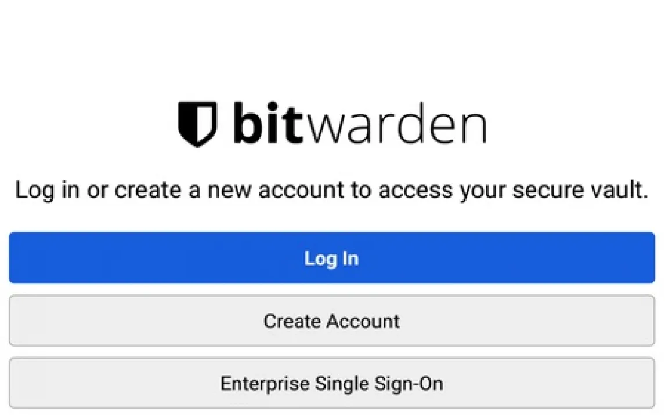Click the bold "bit" wordmark text

[x=268, y=123]
